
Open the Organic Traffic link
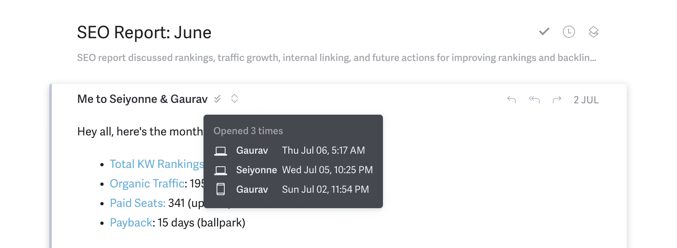pos(147,183)
